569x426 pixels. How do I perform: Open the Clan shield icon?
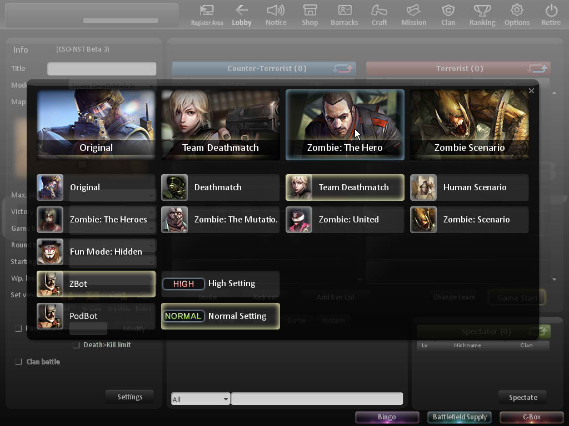(448, 15)
